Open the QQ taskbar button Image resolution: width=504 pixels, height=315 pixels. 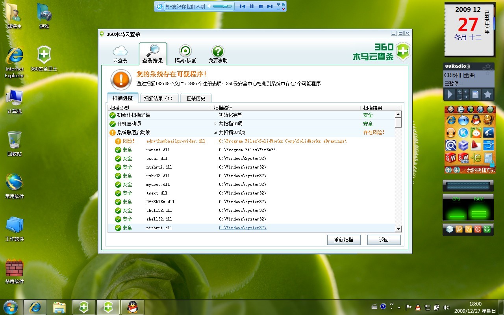click(133, 307)
